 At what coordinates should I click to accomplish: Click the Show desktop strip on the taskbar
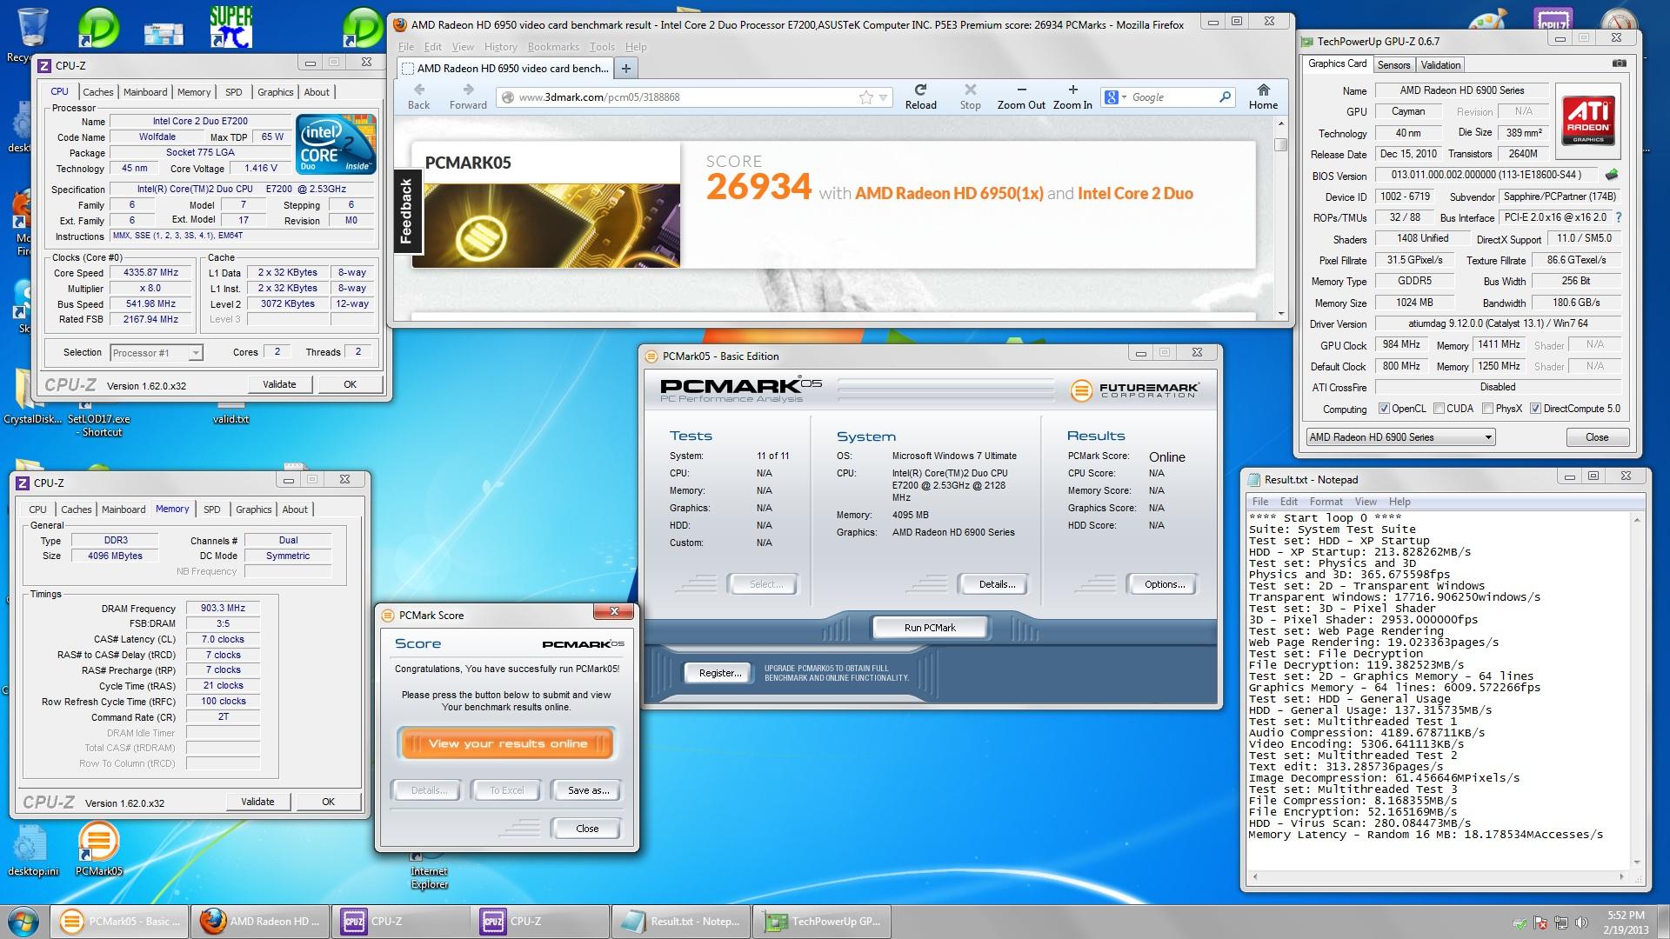[x=1663, y=922]
